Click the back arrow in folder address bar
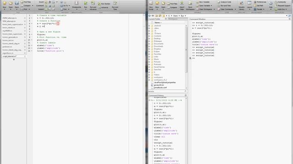Screen dimensions: 293x164 point(150,16)
